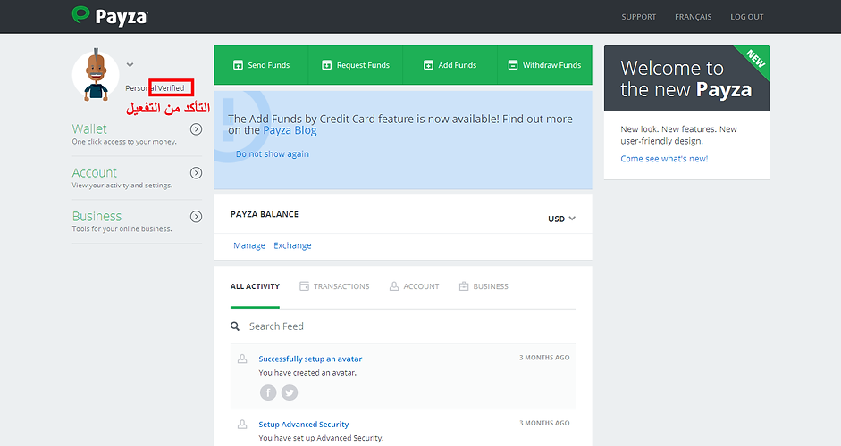Click the Account tab person icon
The image size is (841, 446).
(x=394, y=286)
